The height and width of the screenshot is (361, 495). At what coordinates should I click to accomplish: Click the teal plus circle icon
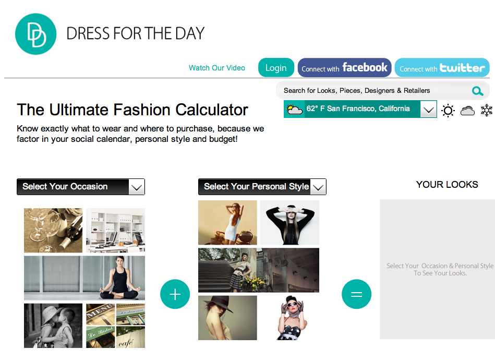click(175, 294)
